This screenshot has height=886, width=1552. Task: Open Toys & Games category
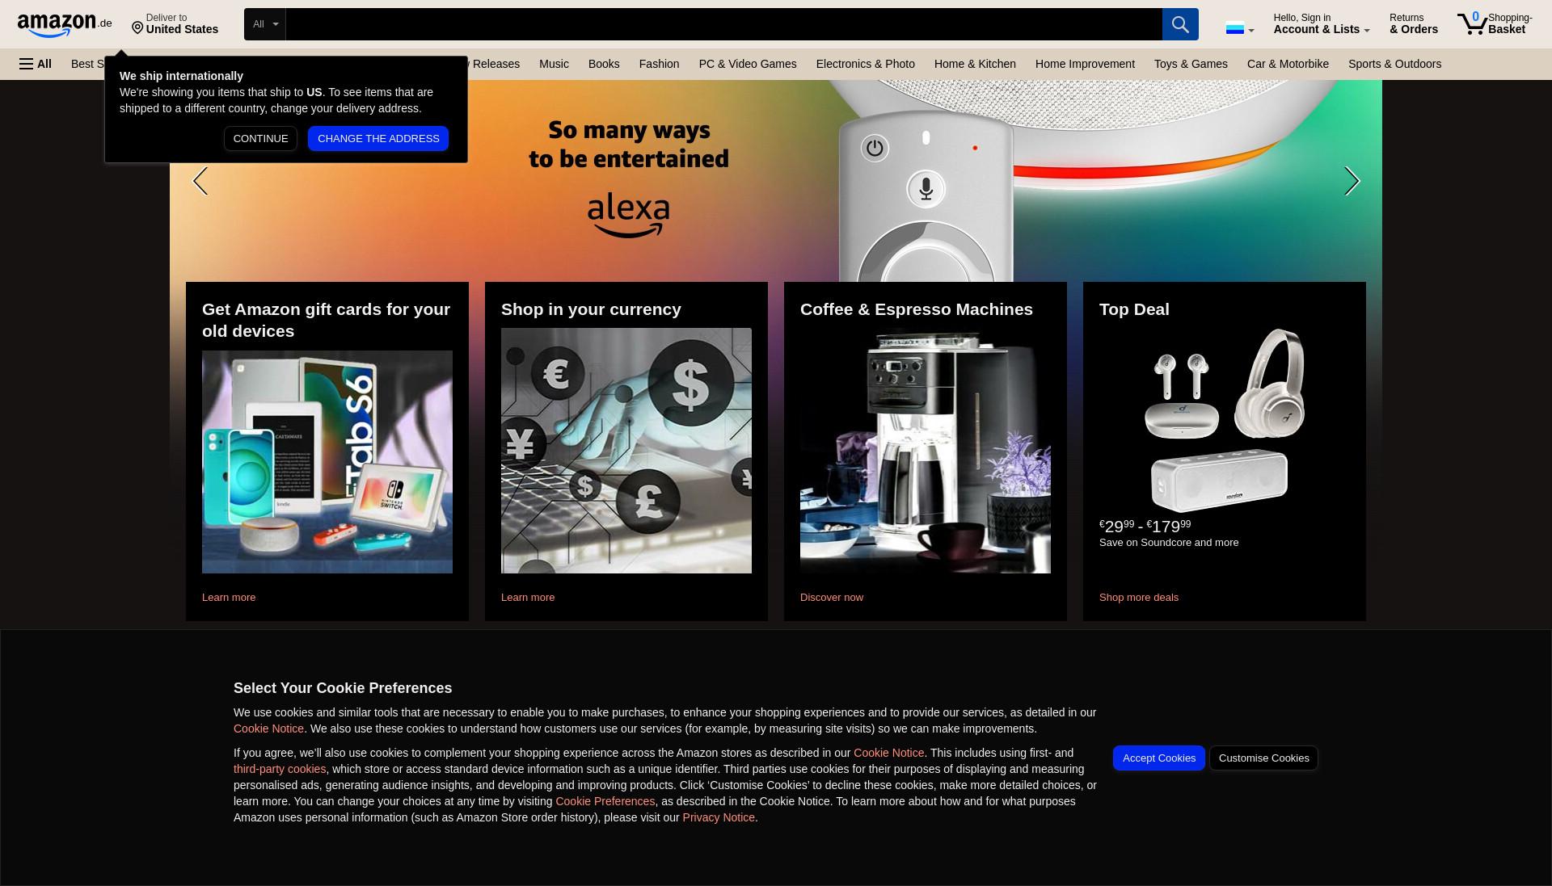[1191, 64]
